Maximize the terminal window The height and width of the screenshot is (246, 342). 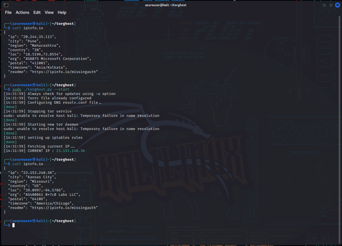coord(331,5)
